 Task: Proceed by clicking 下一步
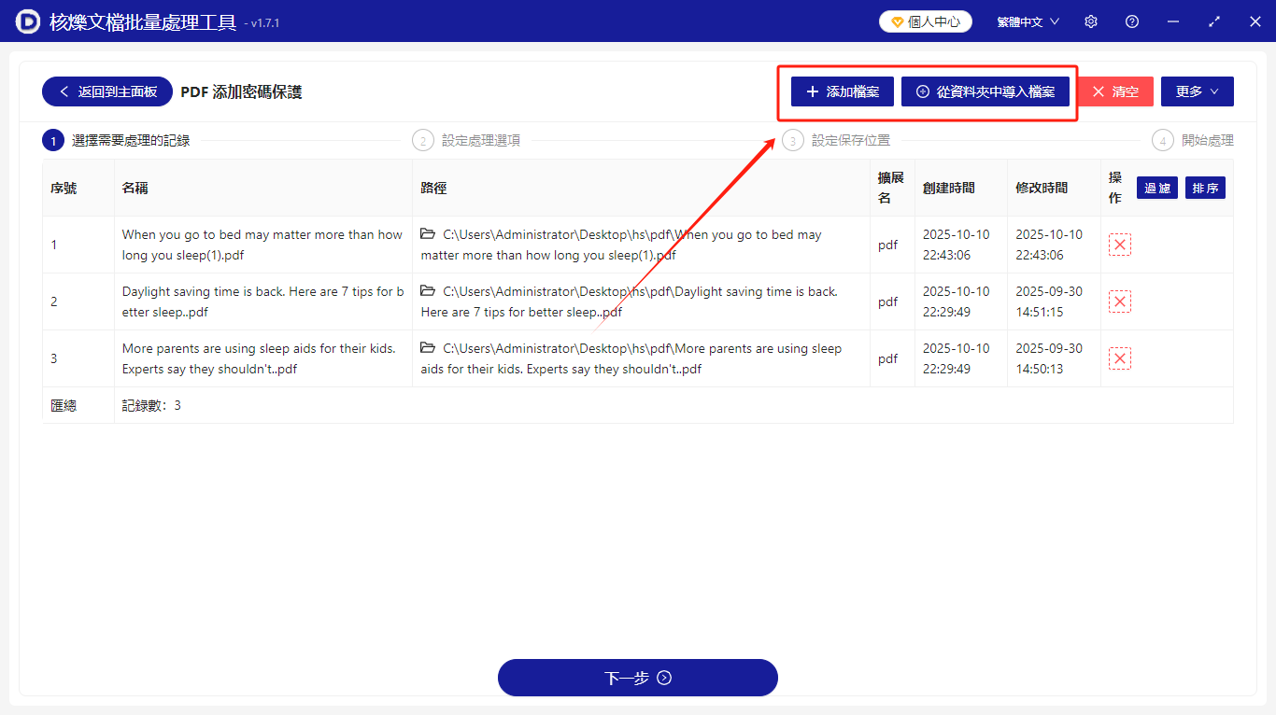pyautogui.click(x=638, y=677)
